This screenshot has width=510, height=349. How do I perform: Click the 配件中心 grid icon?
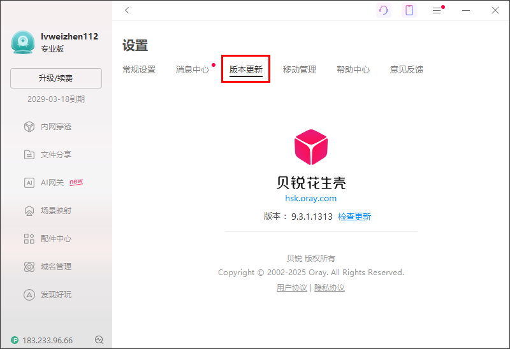[x=29, y=239]
